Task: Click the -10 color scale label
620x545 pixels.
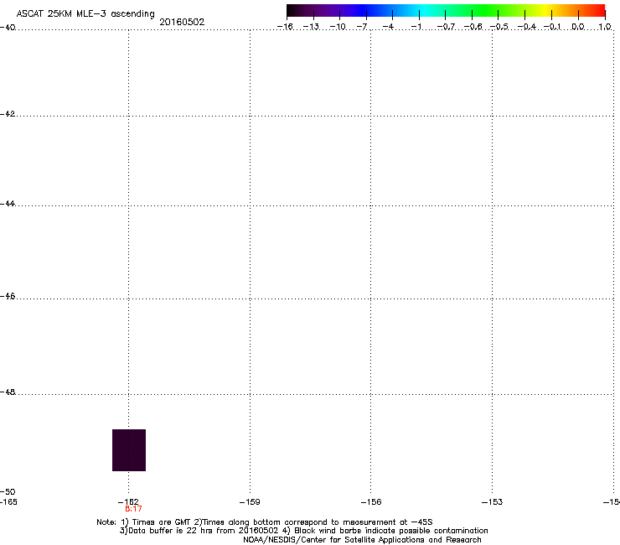Action: 338,27
